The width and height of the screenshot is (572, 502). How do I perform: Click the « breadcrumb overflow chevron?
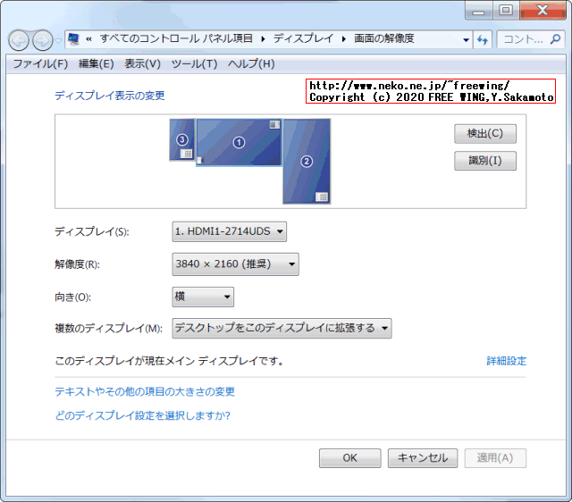click(x=88, y=39)
